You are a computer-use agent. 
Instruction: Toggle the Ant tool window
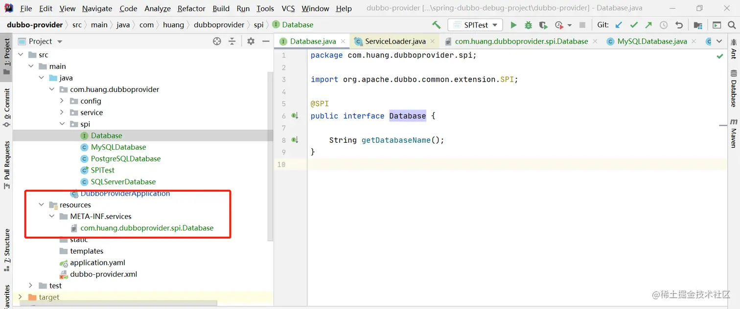click(734, 49)
